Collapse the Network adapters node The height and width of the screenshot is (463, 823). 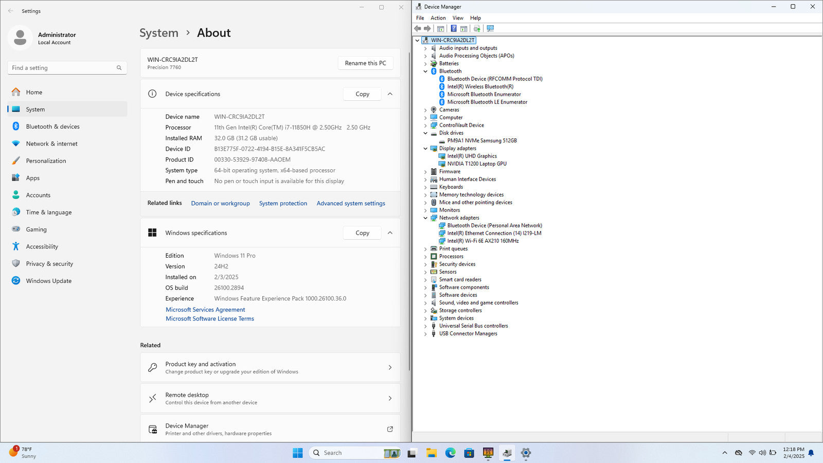point(425,218)
